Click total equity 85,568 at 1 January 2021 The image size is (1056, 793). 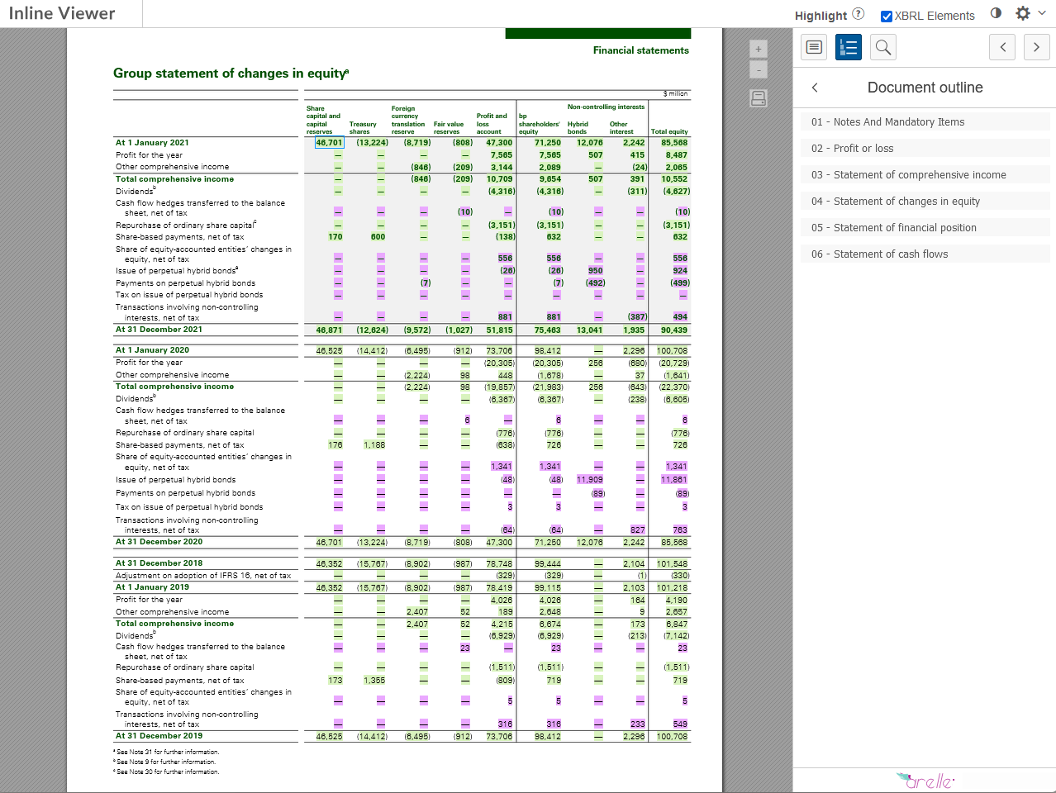point(674,143)
